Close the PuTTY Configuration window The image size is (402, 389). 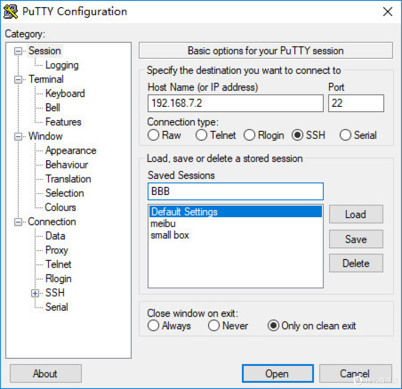point(387,12)
